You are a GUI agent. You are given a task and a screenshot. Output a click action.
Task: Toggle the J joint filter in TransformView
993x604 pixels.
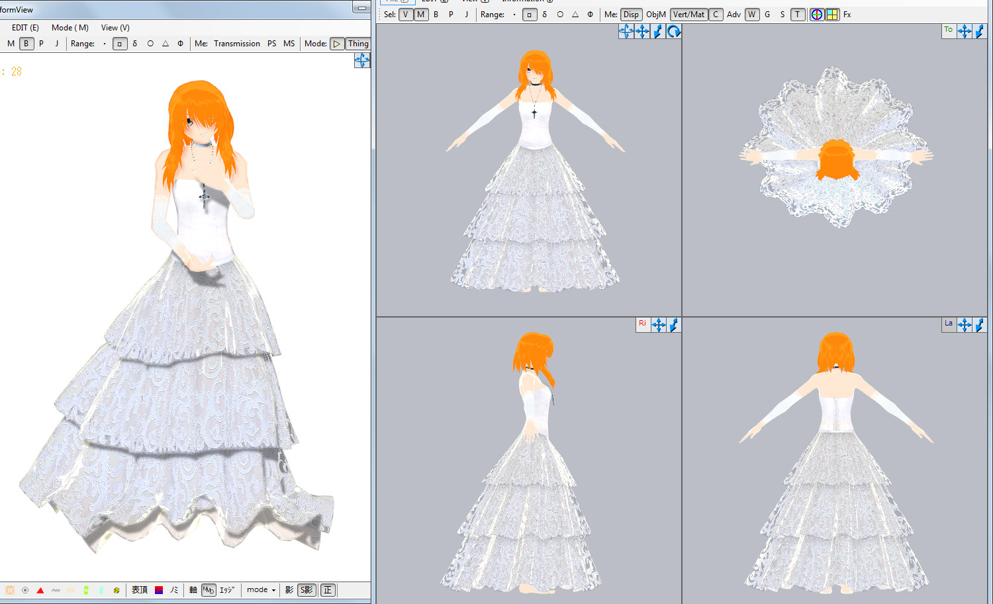(x=57, y=44)
